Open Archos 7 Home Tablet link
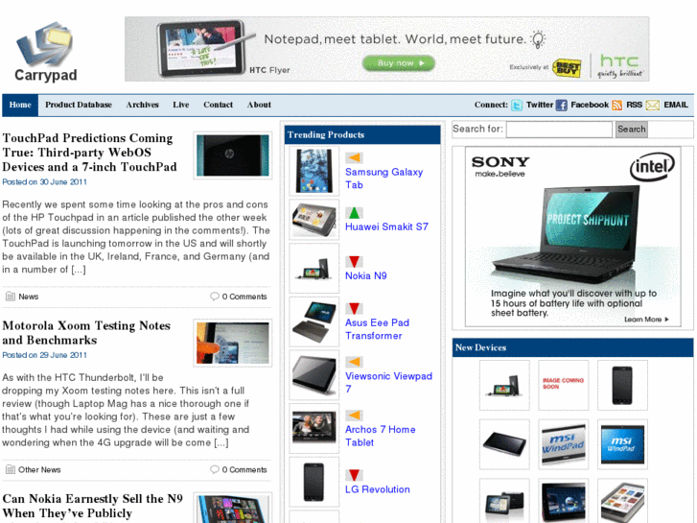Screen dimensions: 697x523 tap(380, 437)
